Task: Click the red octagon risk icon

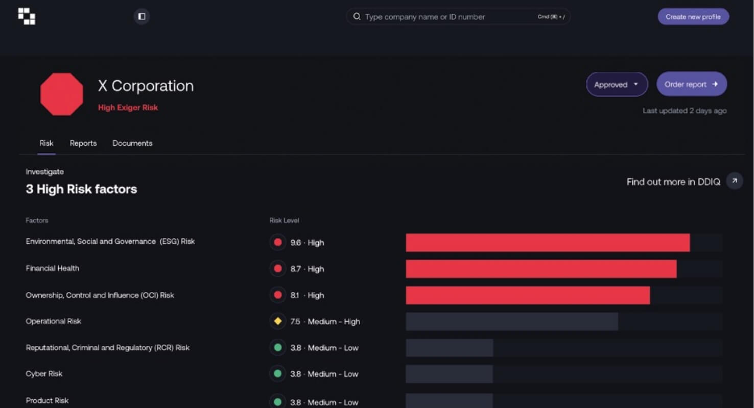Action: click(62, 94)
